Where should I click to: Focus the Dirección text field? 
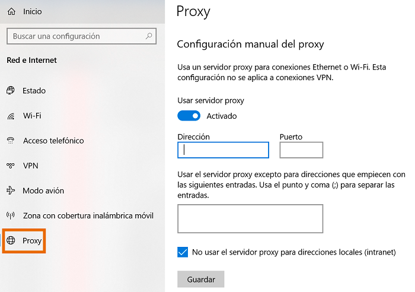pyautogui.click(x=223, y=150)
